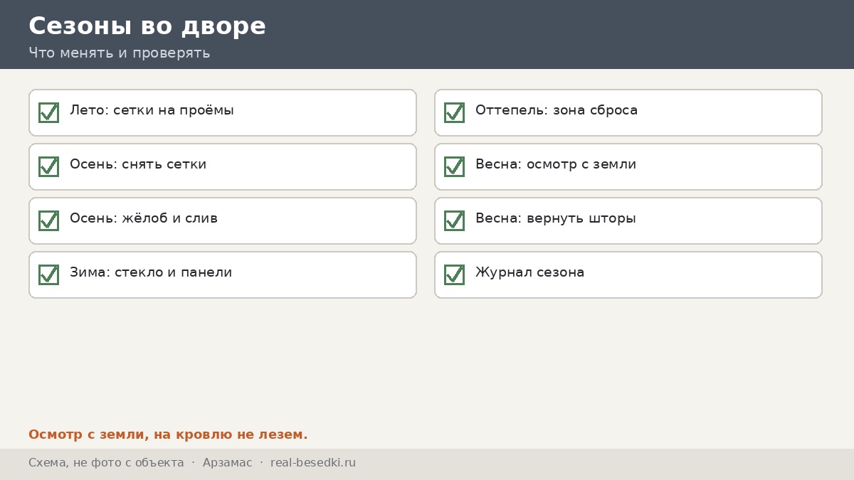854x480 pixels.
Task: Click the subtitle Что менять и проверять
Action: point(120,53)
